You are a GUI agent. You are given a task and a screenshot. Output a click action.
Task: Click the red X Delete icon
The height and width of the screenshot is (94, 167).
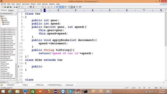33,7
